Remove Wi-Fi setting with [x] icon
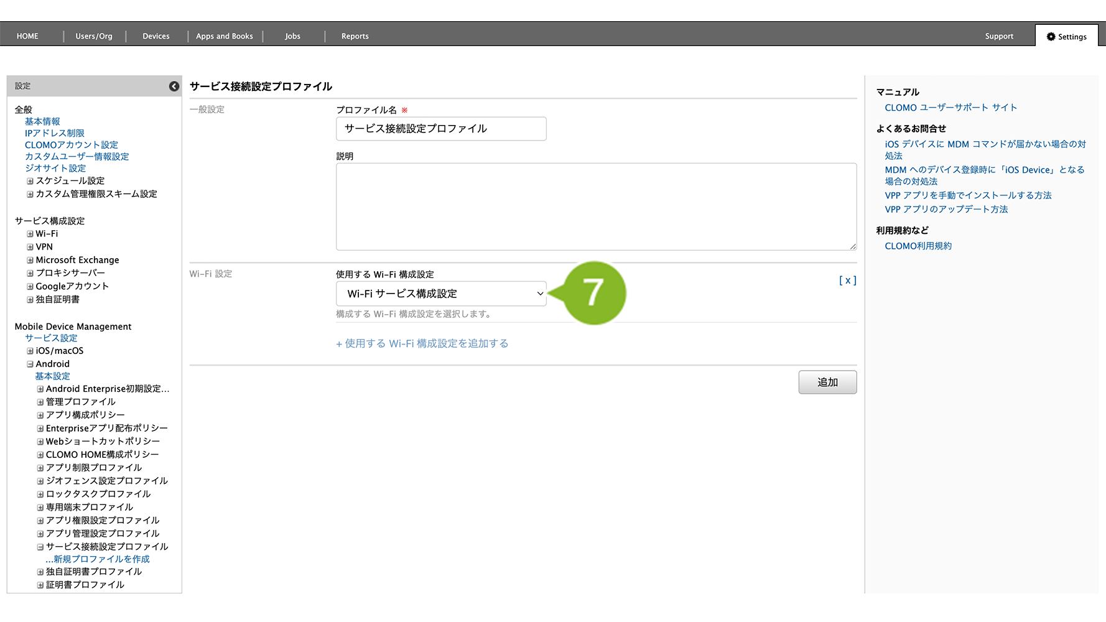The image size is (1106, 622). [x=847, y=281]
